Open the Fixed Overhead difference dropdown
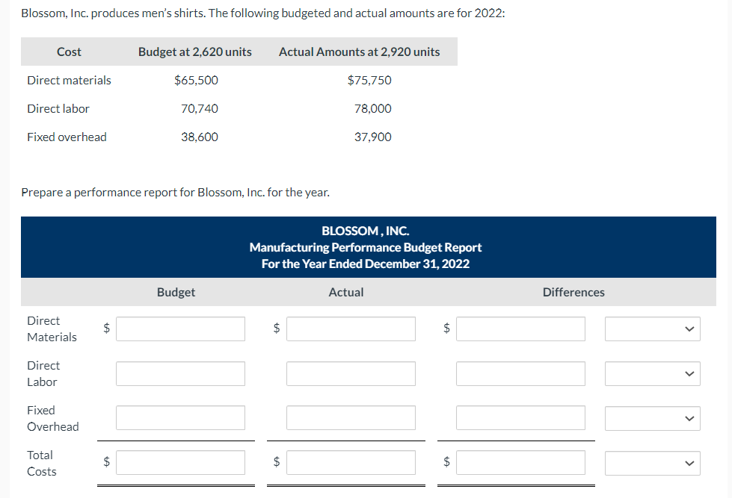 coord(651,418)
